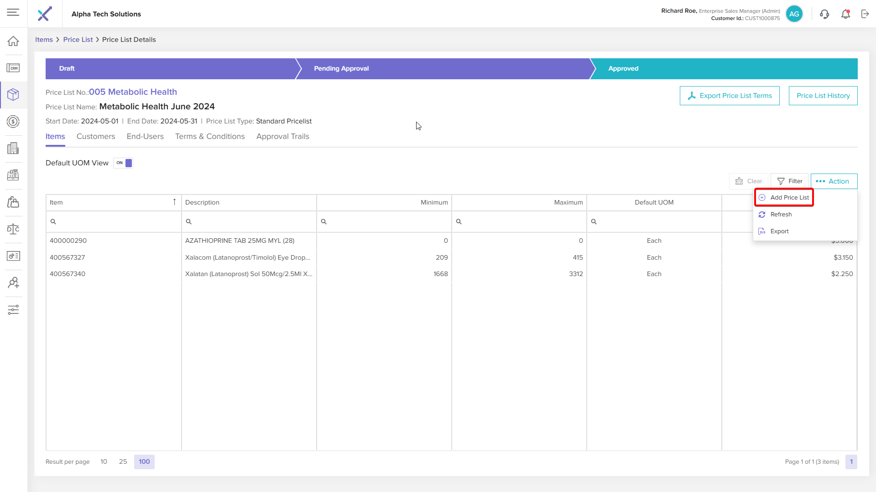Screen dimensions: 876x492
Task: Select 10 results per page
Action: click(104, 461)
